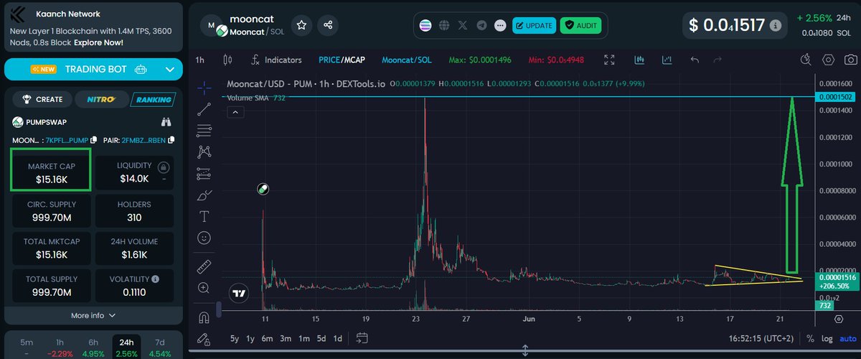Set chart range to 3m
861x359 pixels.
pos(286,338)
